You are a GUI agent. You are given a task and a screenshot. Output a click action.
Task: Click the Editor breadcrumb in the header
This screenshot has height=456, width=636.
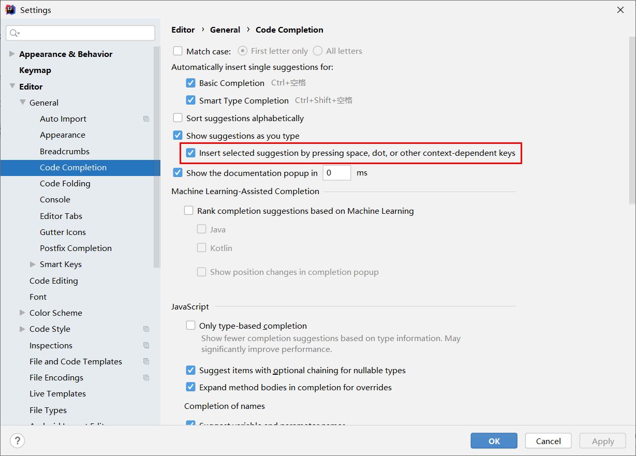tap(183, 30)
